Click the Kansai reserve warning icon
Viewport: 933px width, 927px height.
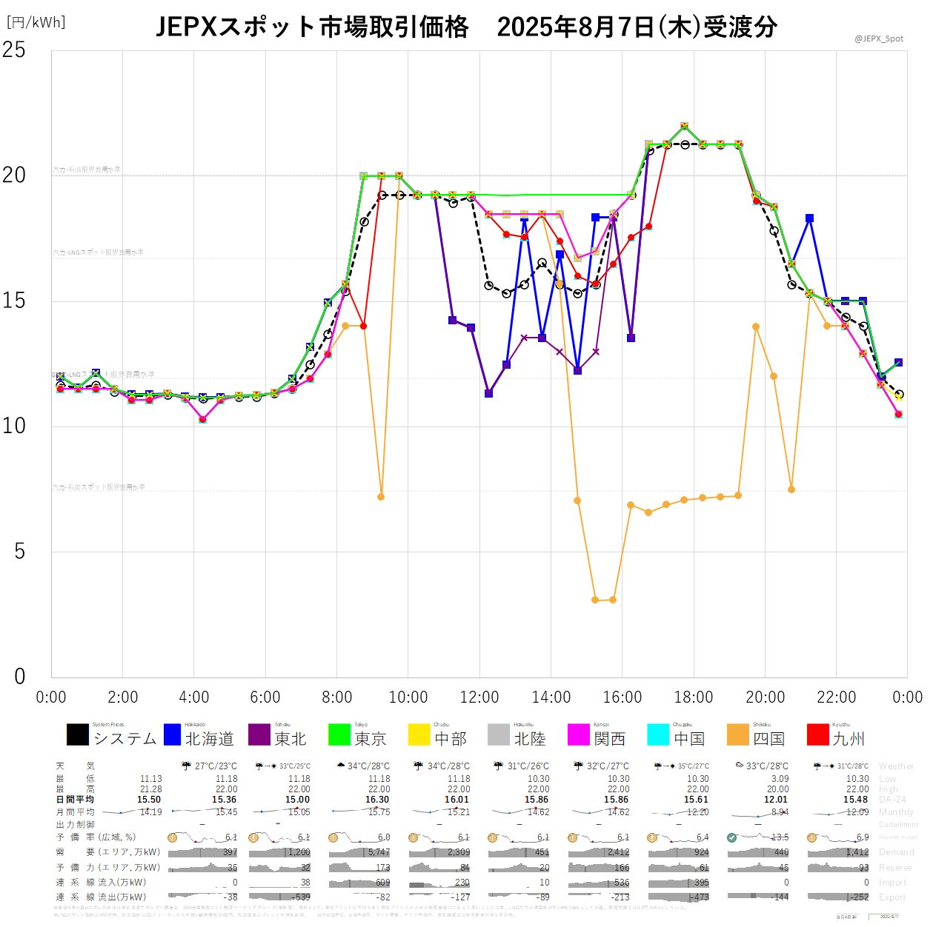572,837
